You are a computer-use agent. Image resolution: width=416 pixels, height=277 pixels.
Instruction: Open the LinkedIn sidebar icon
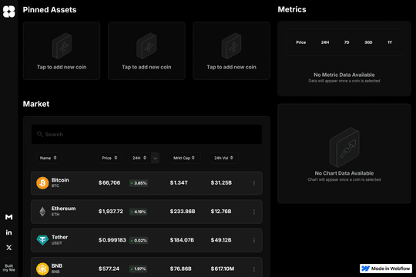(x=8, y=232)
